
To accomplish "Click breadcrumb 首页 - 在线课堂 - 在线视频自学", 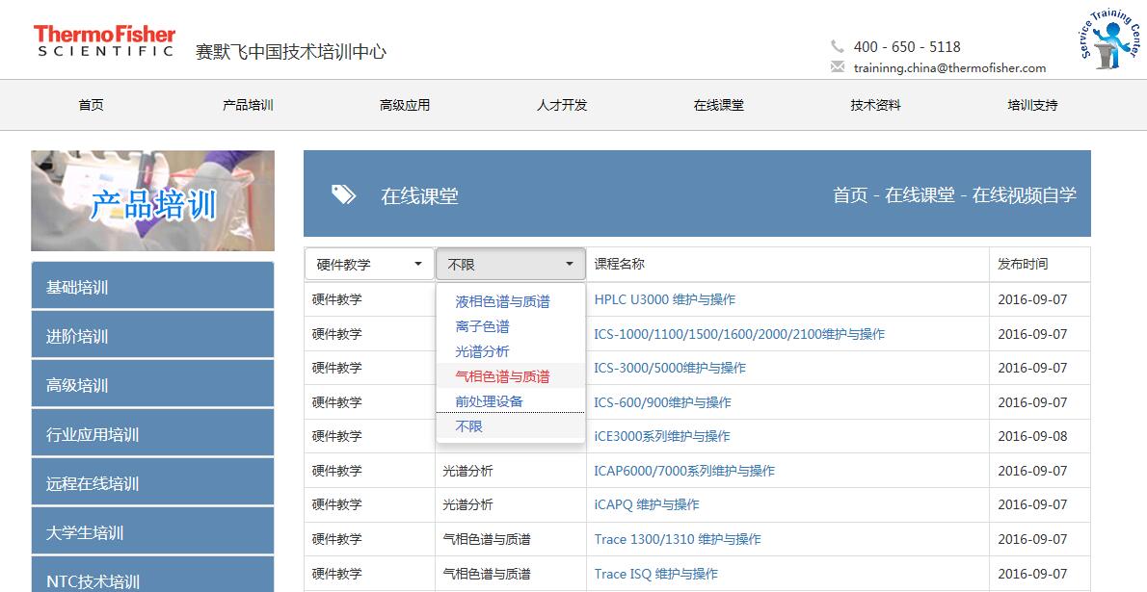I will click(954, 195).
